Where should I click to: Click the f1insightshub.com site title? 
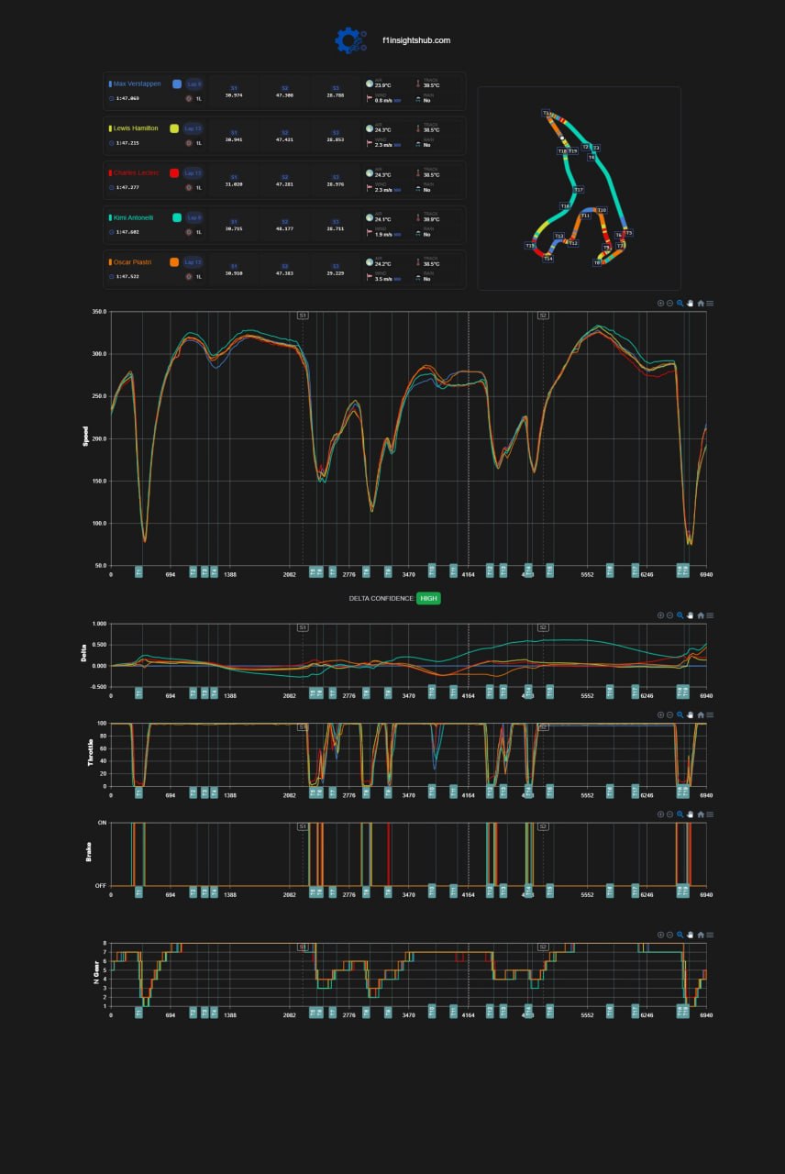416,40
